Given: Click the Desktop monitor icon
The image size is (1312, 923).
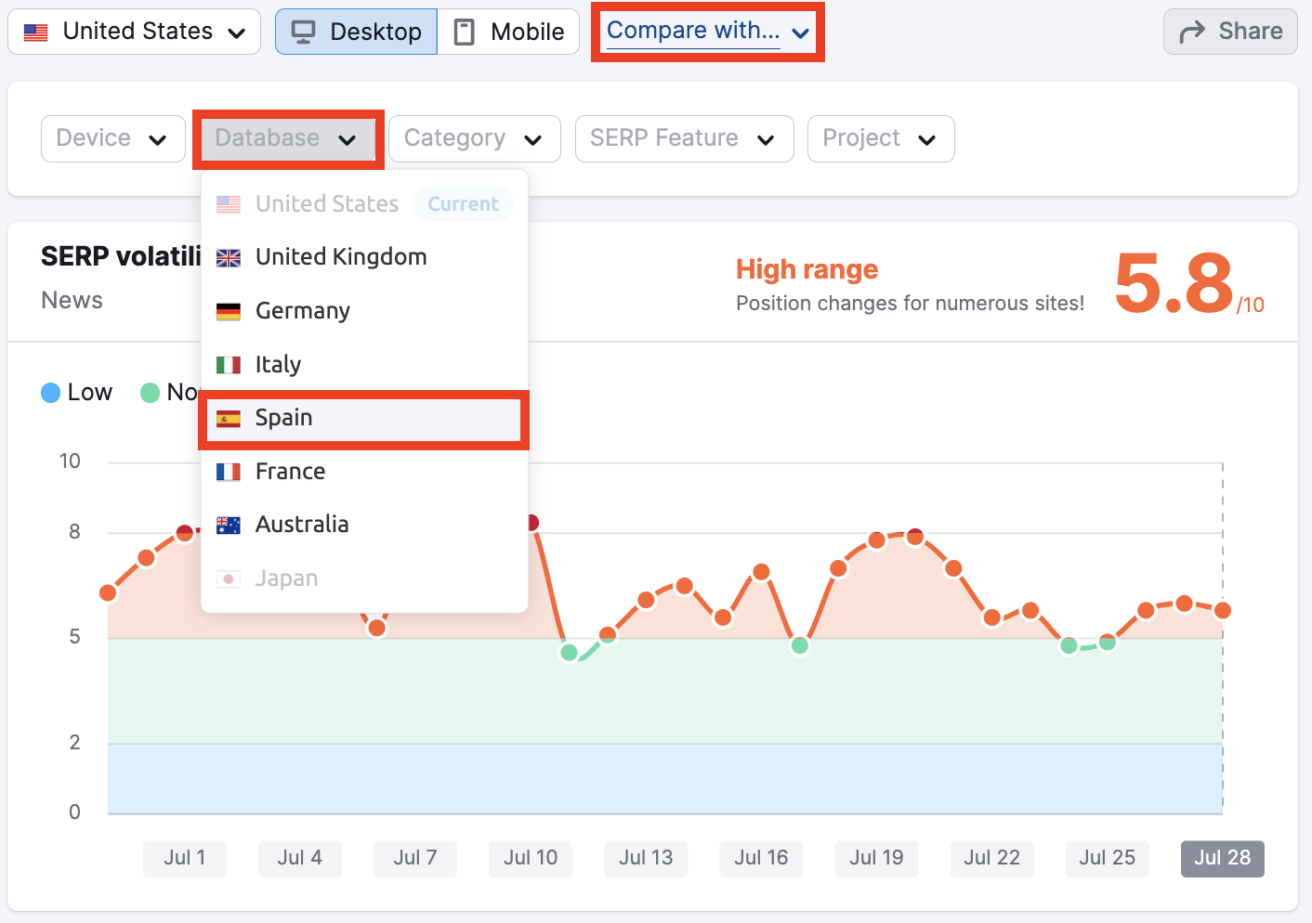Looking at the screenshot, I should click(304, 32).
